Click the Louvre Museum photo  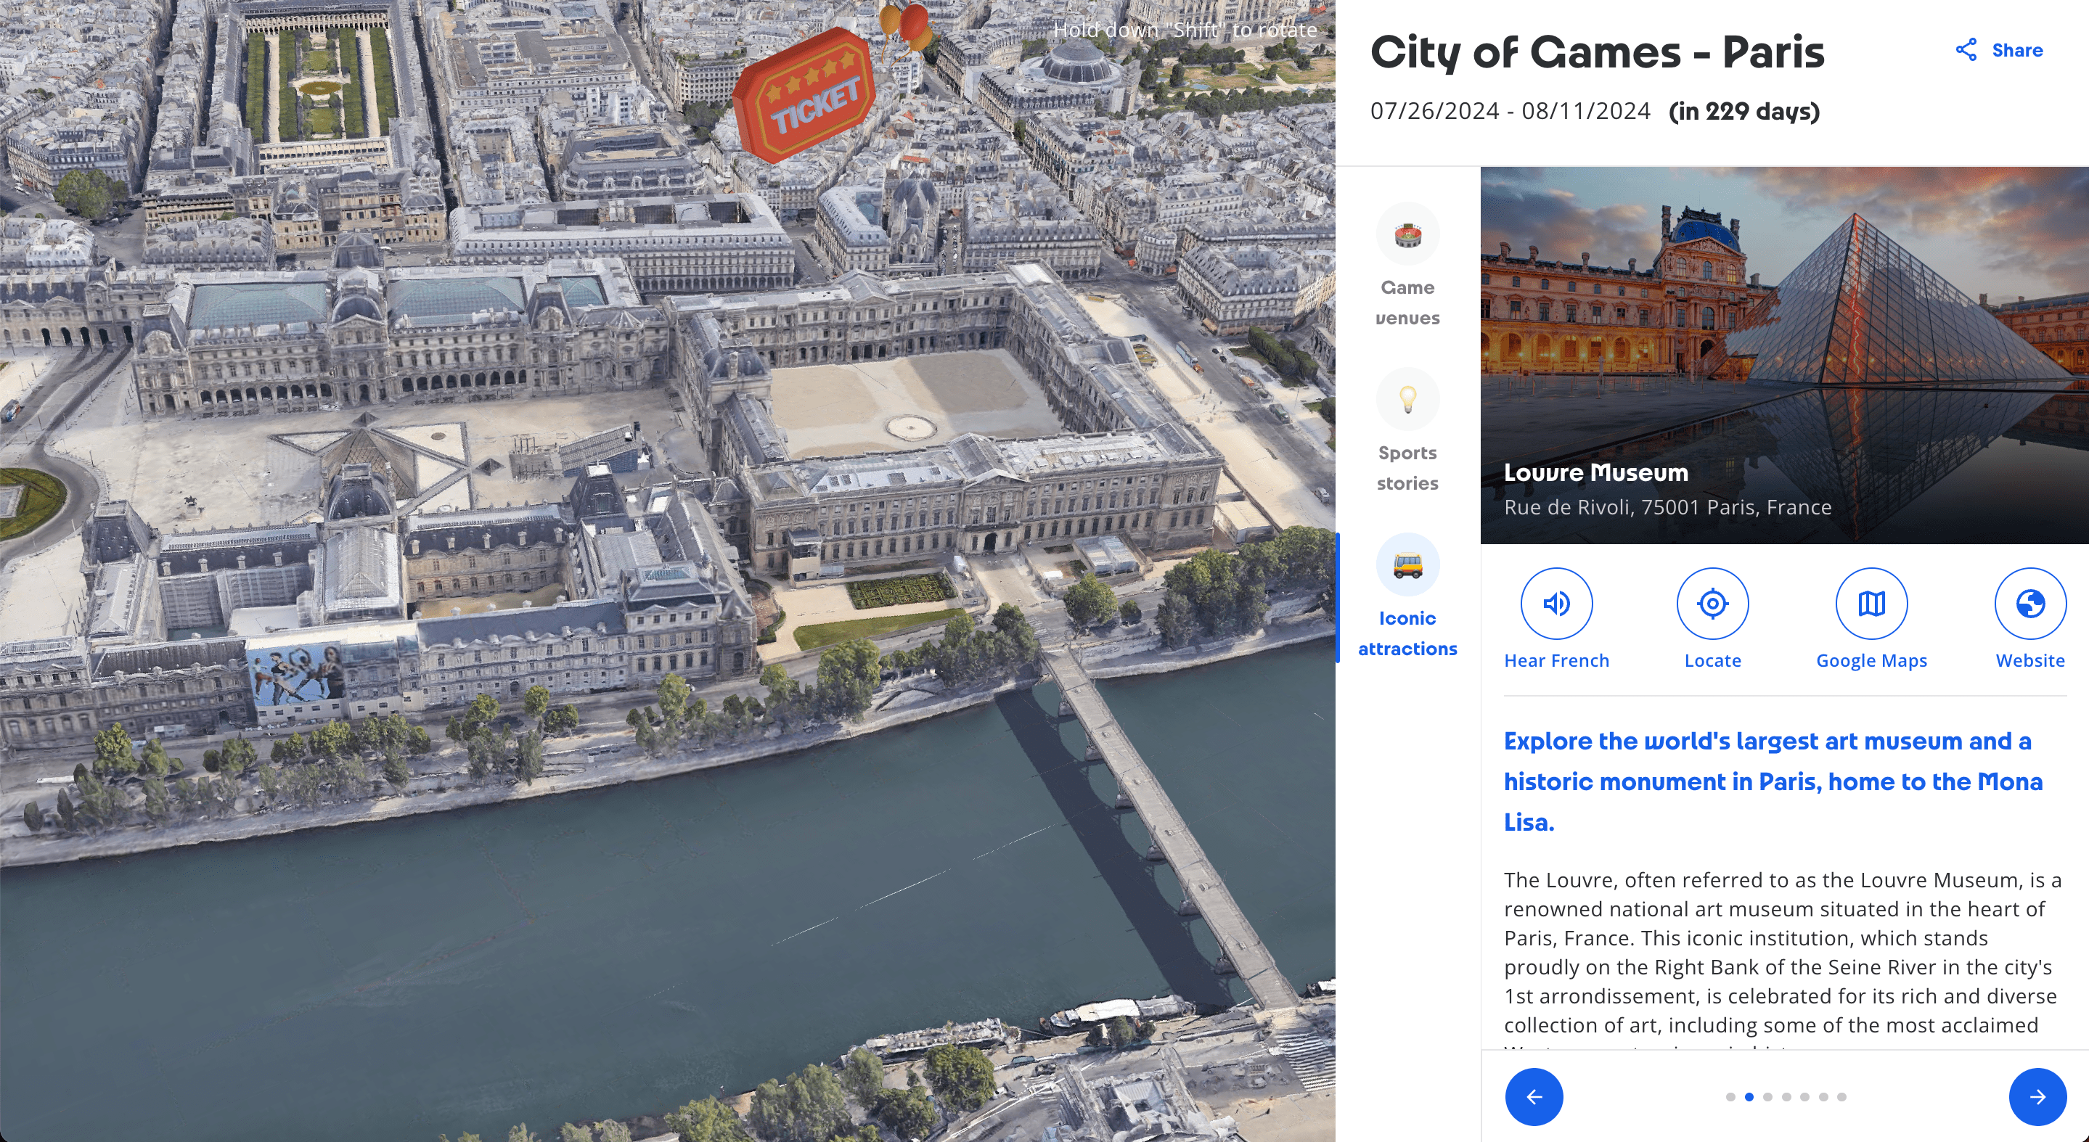pyautogui.click(x=1784, y=324)
